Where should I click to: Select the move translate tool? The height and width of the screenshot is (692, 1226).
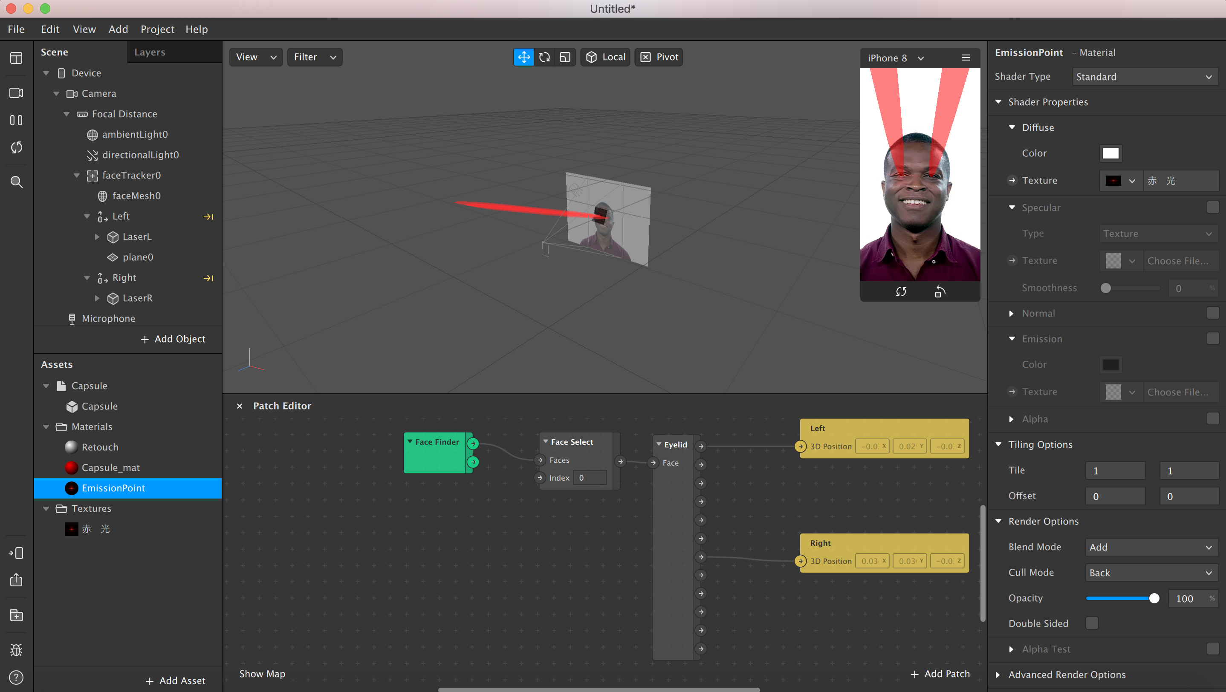click(523, 57)
